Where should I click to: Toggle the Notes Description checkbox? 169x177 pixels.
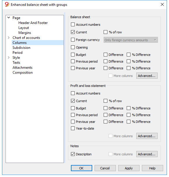click(x=73, y=154)
